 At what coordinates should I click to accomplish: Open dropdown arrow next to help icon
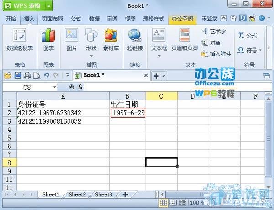pyautogui.click(x=269, y=18)
